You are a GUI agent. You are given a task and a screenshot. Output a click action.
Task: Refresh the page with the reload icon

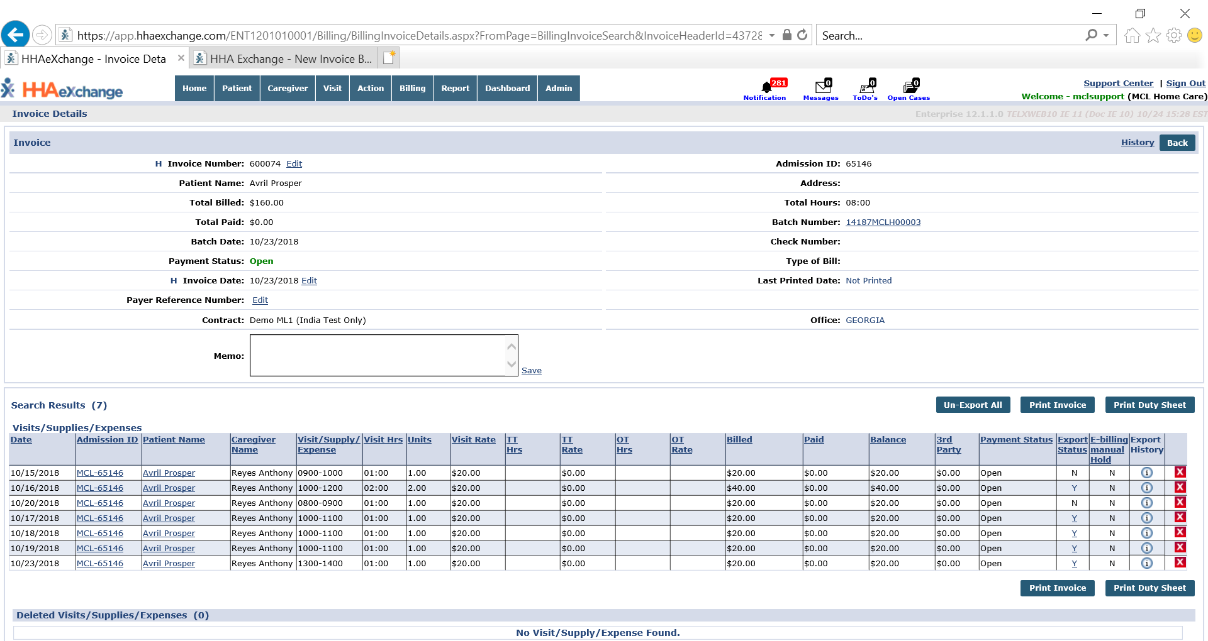tap(802, 35)
